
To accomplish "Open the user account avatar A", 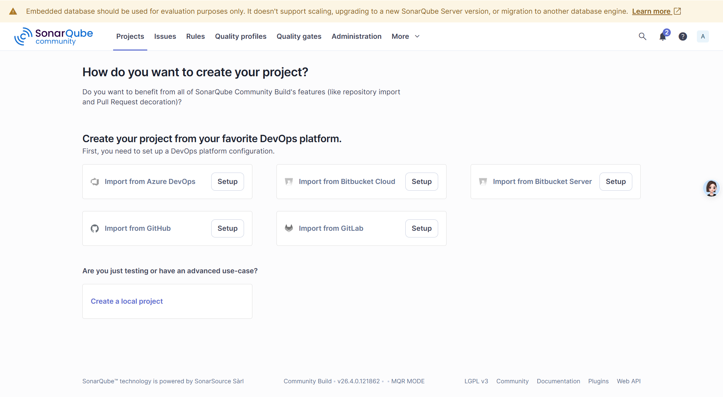I will click(x=703, y=36).
